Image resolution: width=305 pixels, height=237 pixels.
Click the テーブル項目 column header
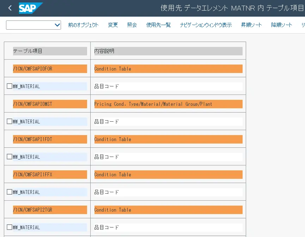(28, 51)
